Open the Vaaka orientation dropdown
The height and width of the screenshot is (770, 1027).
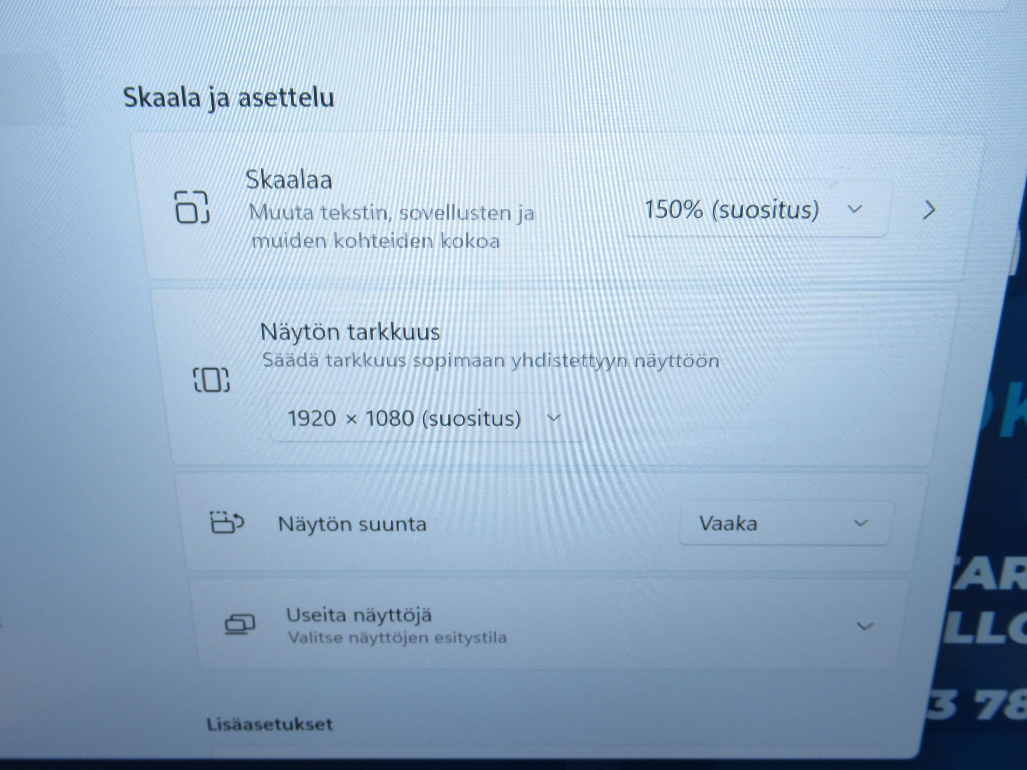point(785,524)
